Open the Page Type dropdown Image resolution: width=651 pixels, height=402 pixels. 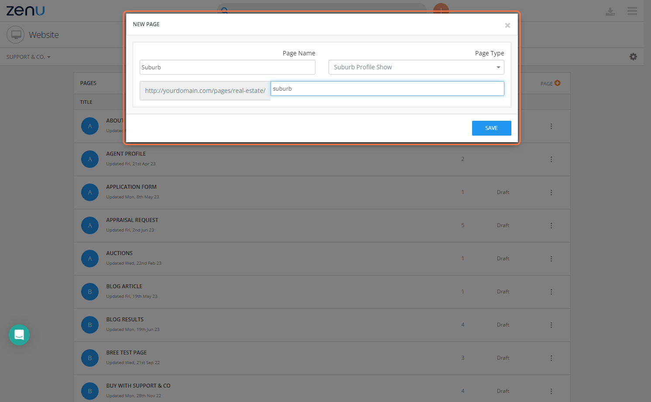pos(416,67)
